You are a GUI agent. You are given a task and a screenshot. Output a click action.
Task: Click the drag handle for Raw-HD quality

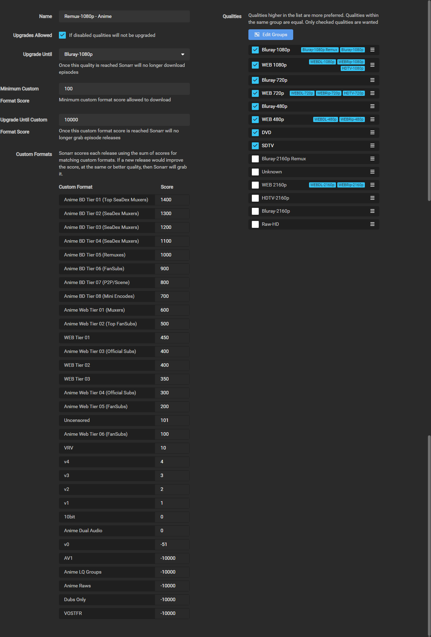pos(372,224)
